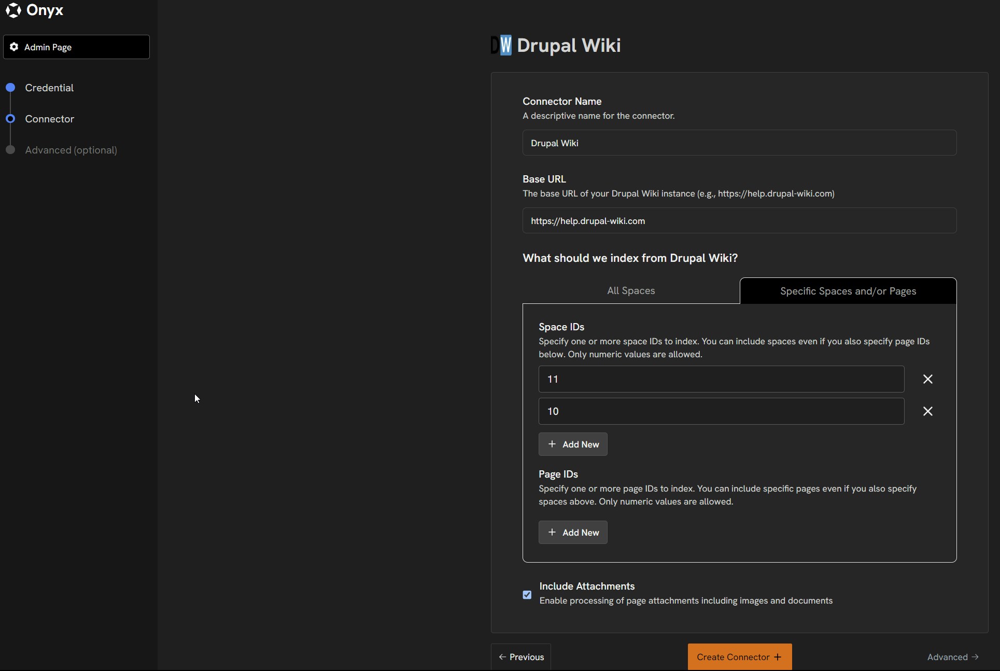This screenshot has height=671, width=1000.
Task: Remove space ID 11 using the X icon
Action: click(927, 379)
